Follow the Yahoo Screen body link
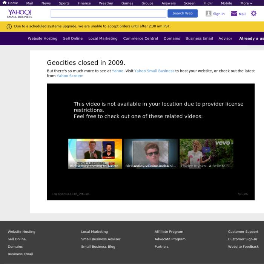The image size is (264, 264). point(69,76)
